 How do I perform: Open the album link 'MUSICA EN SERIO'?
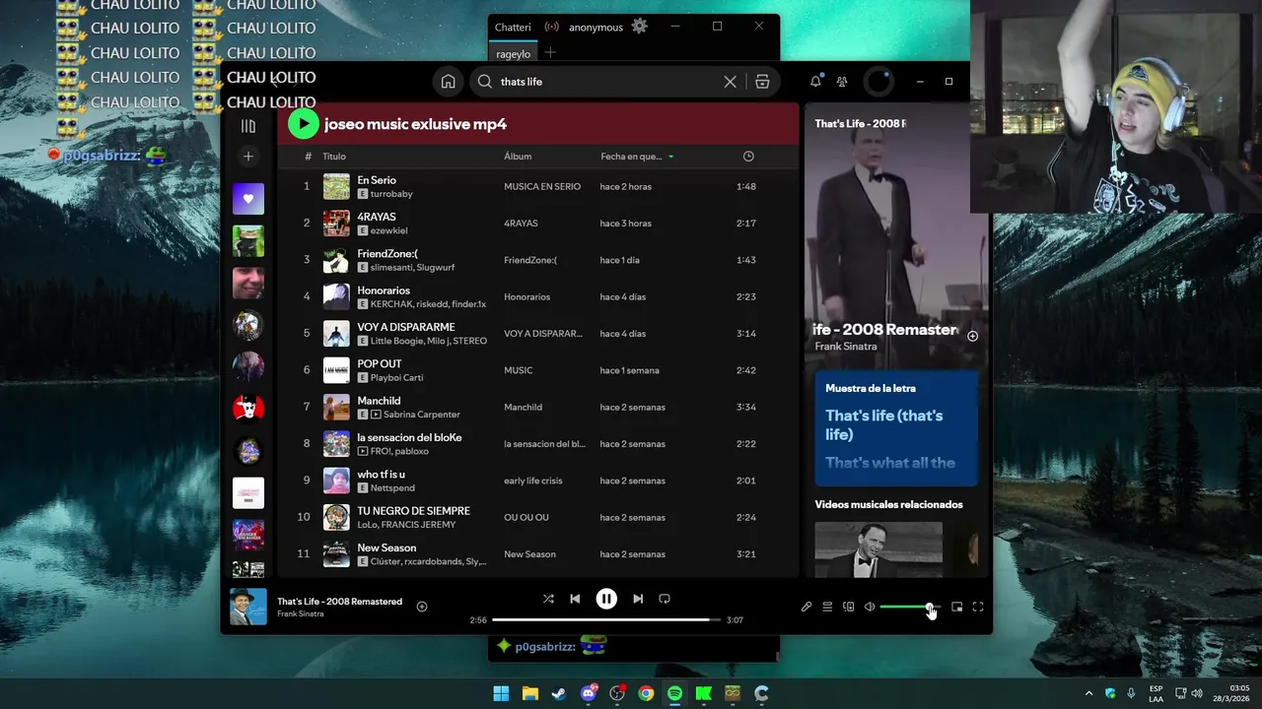point(542,186)
